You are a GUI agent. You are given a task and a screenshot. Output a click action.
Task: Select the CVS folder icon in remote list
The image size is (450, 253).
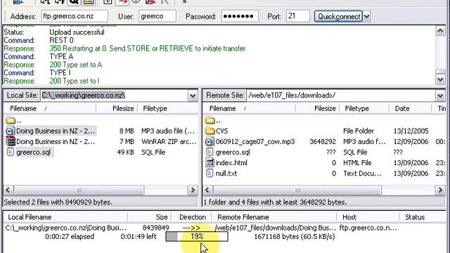pos(210,131)
